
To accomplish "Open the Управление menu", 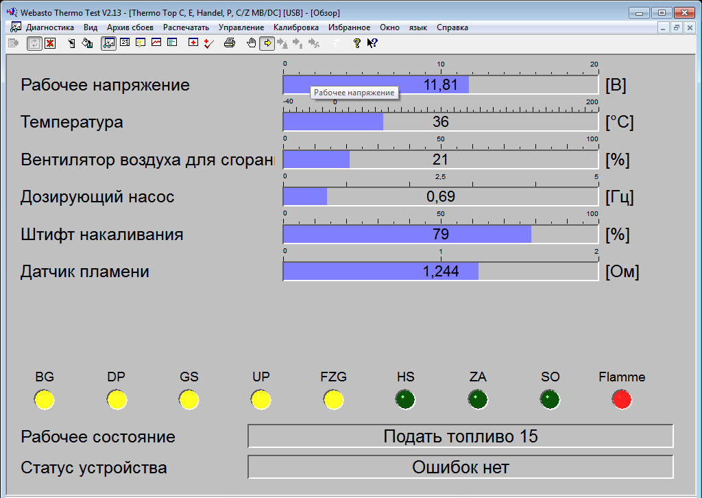I will click(241, 27).
